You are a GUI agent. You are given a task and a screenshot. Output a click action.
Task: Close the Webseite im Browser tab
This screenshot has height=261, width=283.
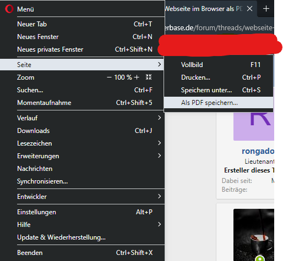pos(249,9)
